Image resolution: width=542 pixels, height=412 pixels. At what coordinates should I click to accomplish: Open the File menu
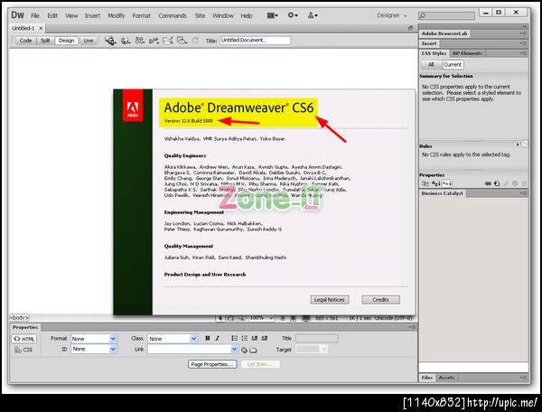point(35,15)
